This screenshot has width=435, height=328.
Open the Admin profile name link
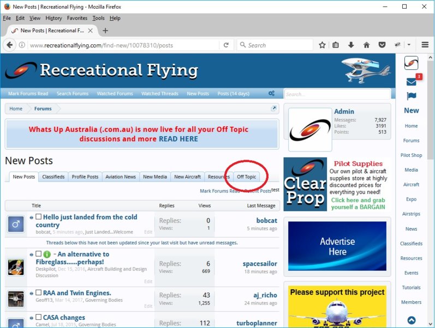pos(344,112)
